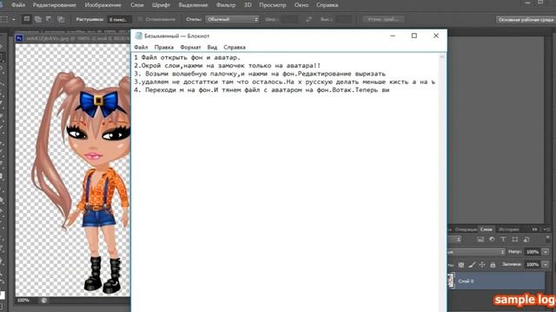556x312 pixels.
Task: Toggle lock position icon
Action: click(482, 264)
